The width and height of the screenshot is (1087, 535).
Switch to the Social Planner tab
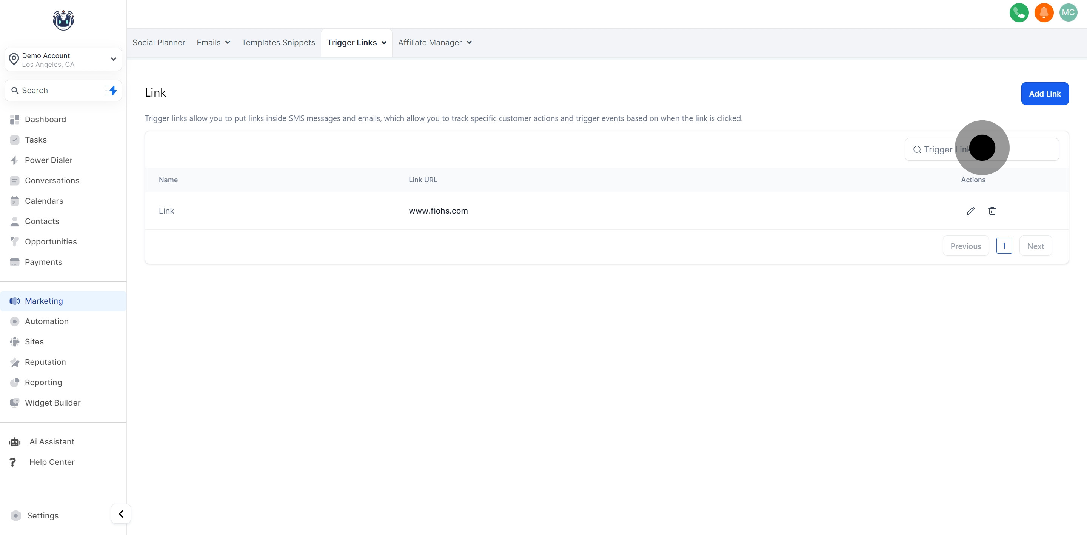[x=159, y=43]
